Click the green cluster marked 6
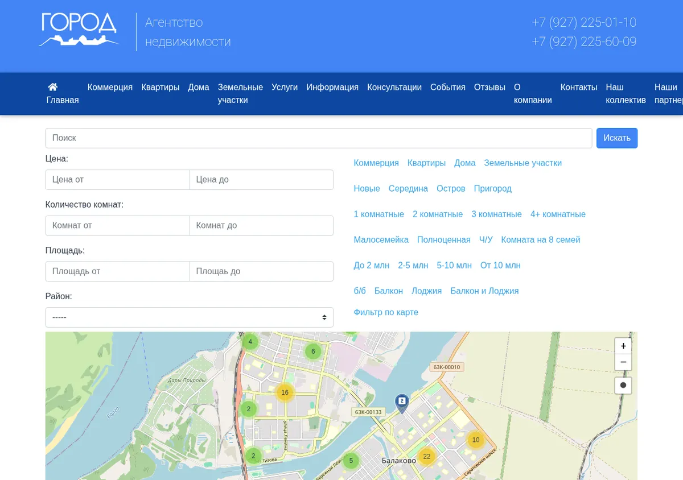The height and width of the screenshot is (480, 683). [313, 351]
